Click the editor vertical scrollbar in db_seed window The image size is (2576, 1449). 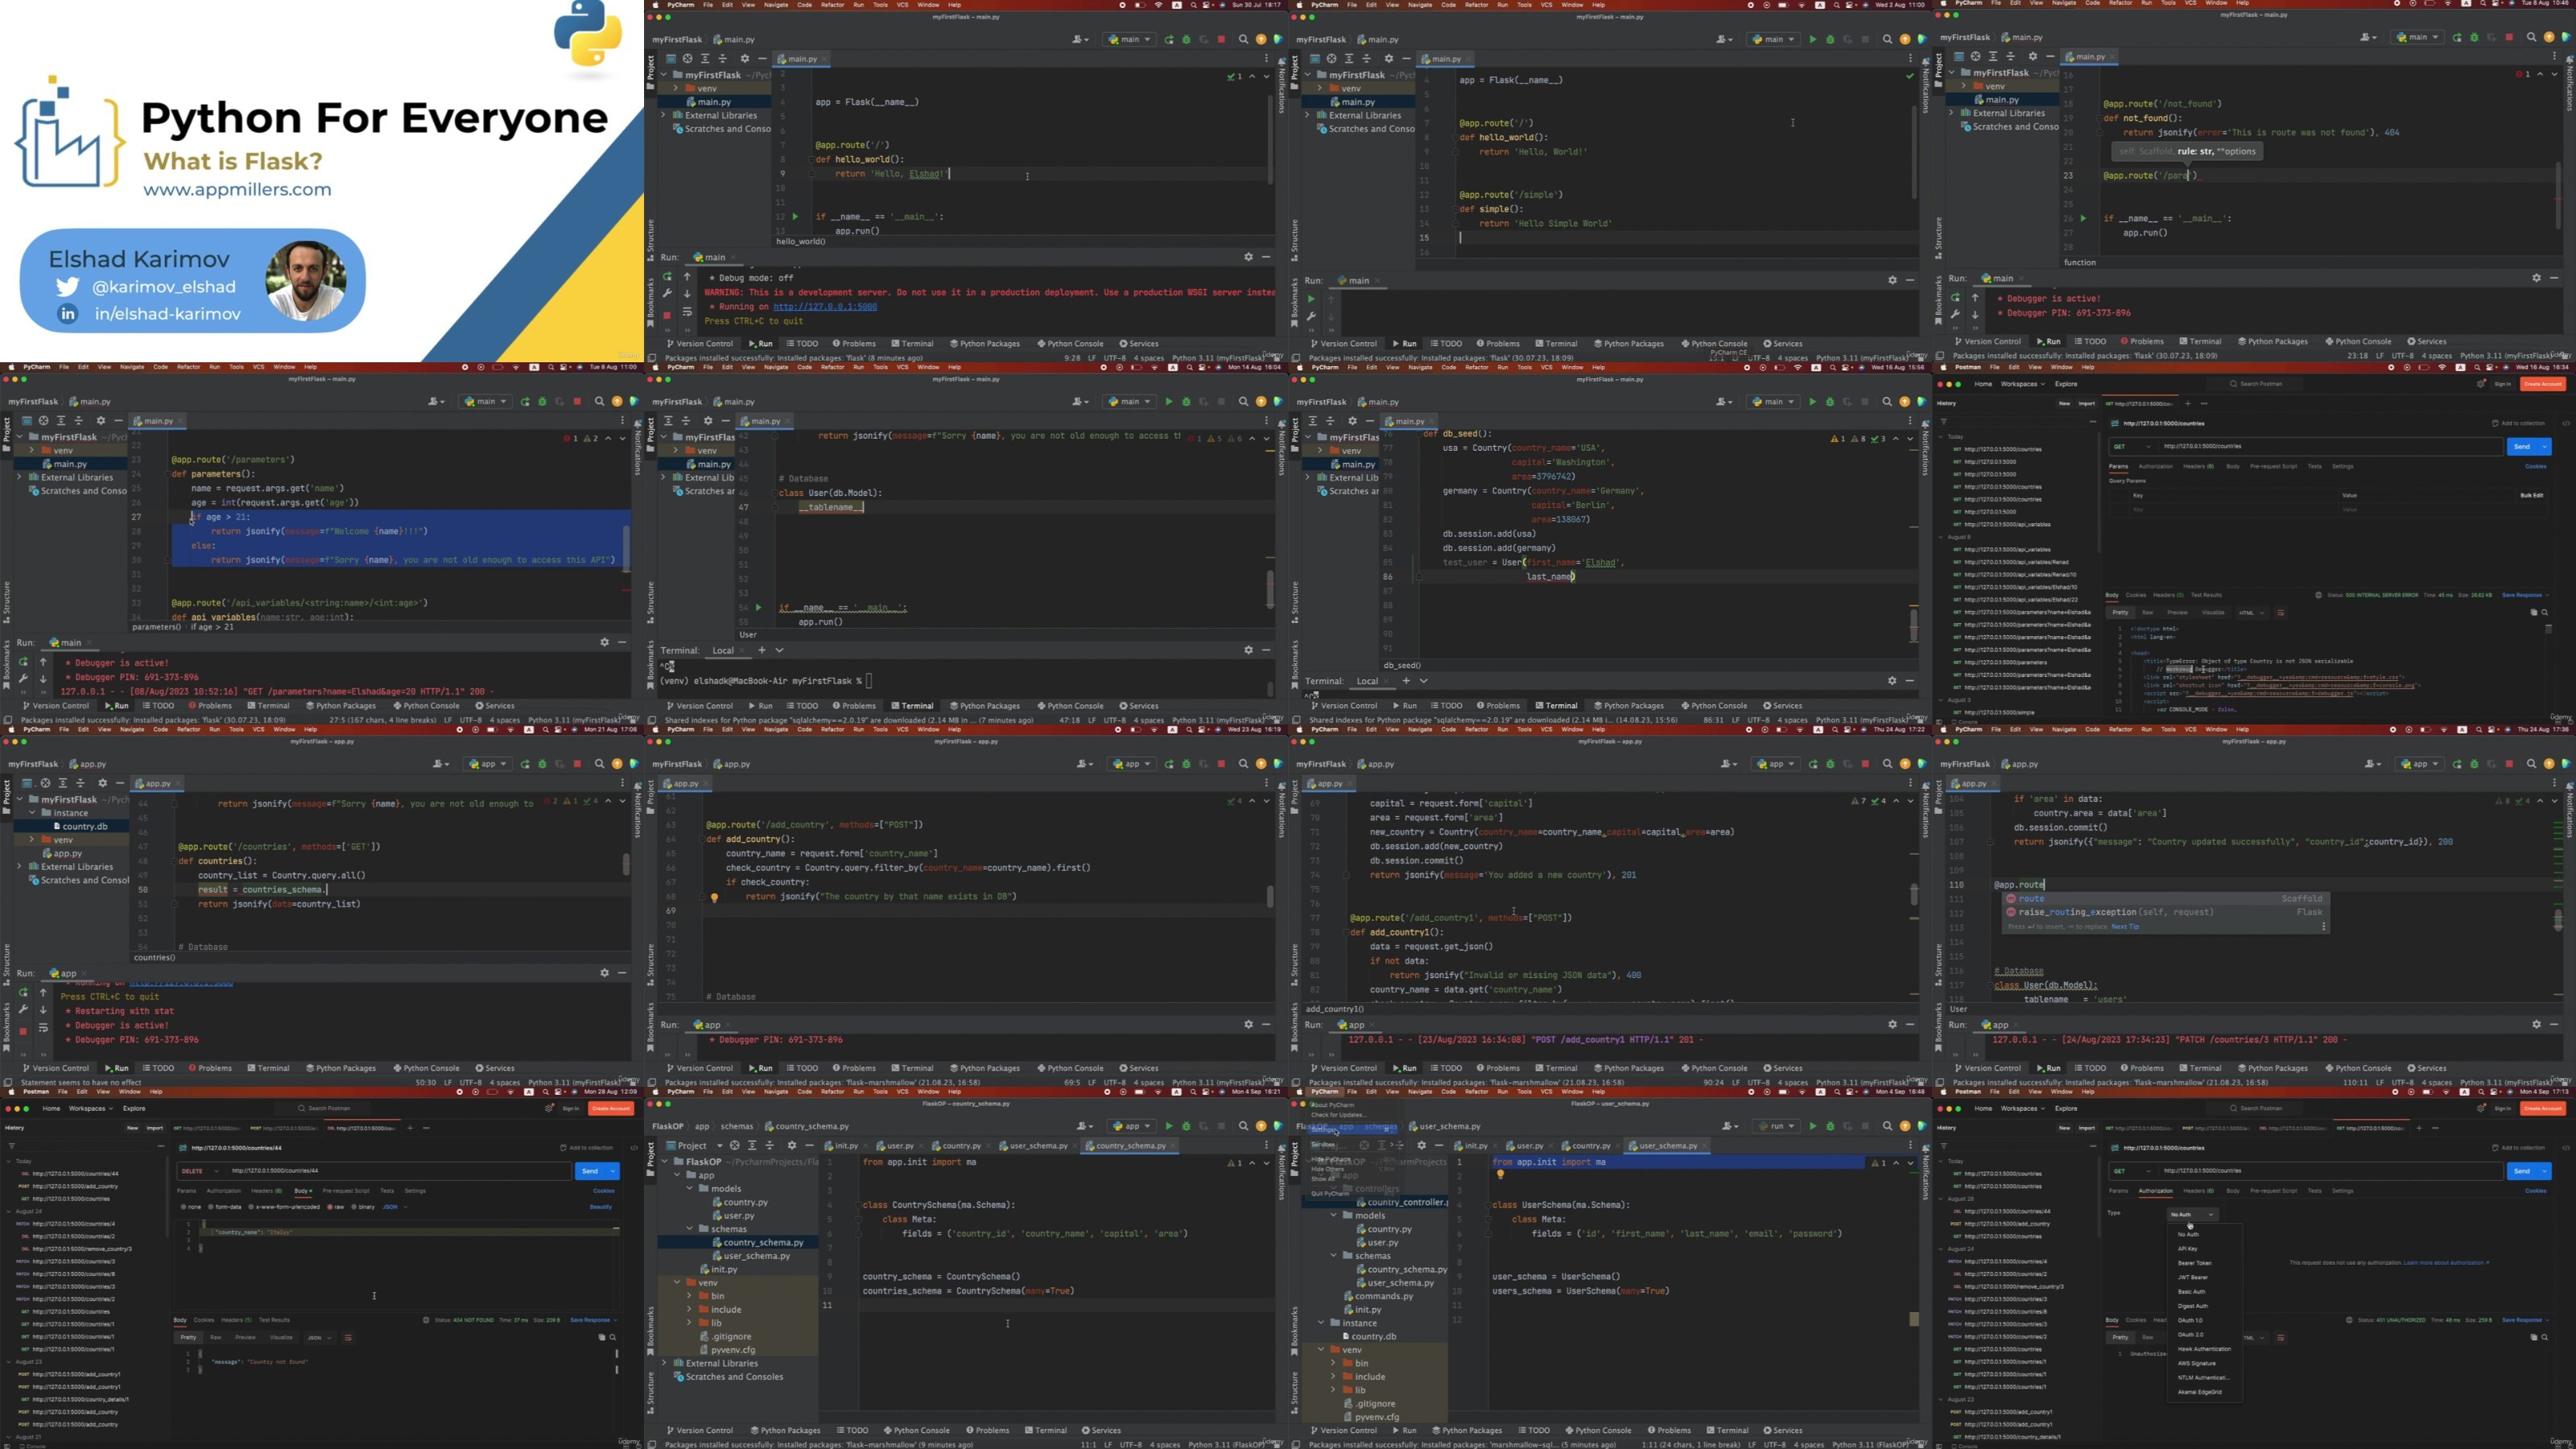1913,625
